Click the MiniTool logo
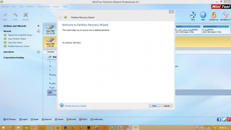Image resolution: width=231 pixels, height=130 pixels. point(221,7)
